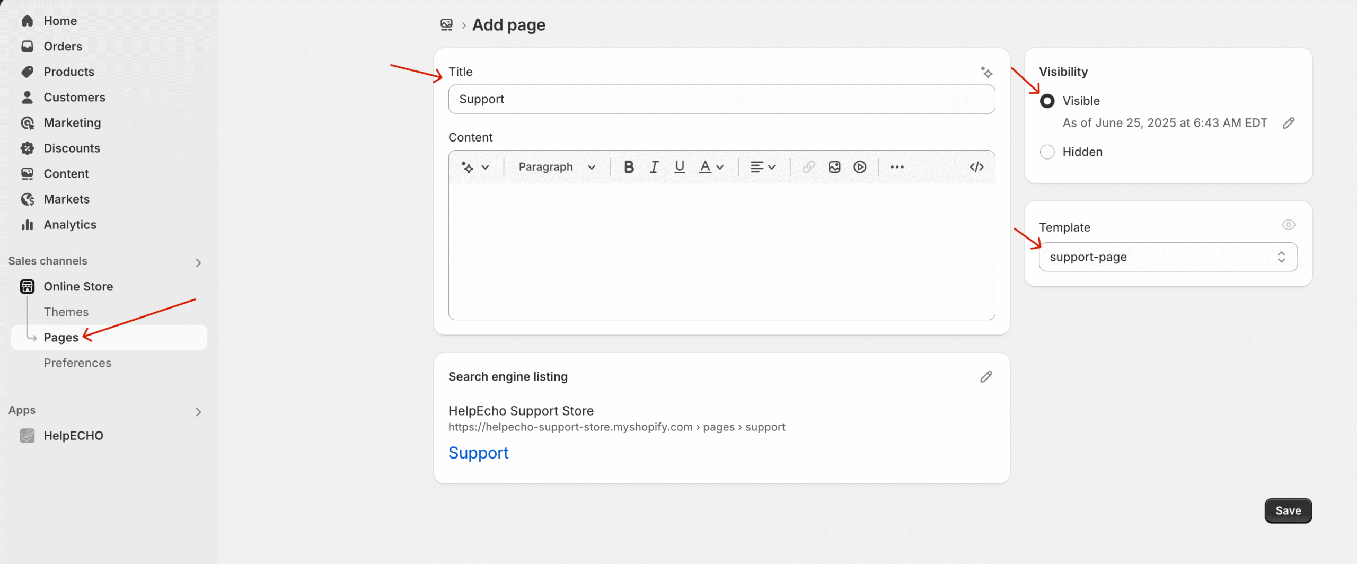The width and height of the screenshot is (1357, 564).
Task: Select the Hidden visibility option
Action: point(1047,152)
